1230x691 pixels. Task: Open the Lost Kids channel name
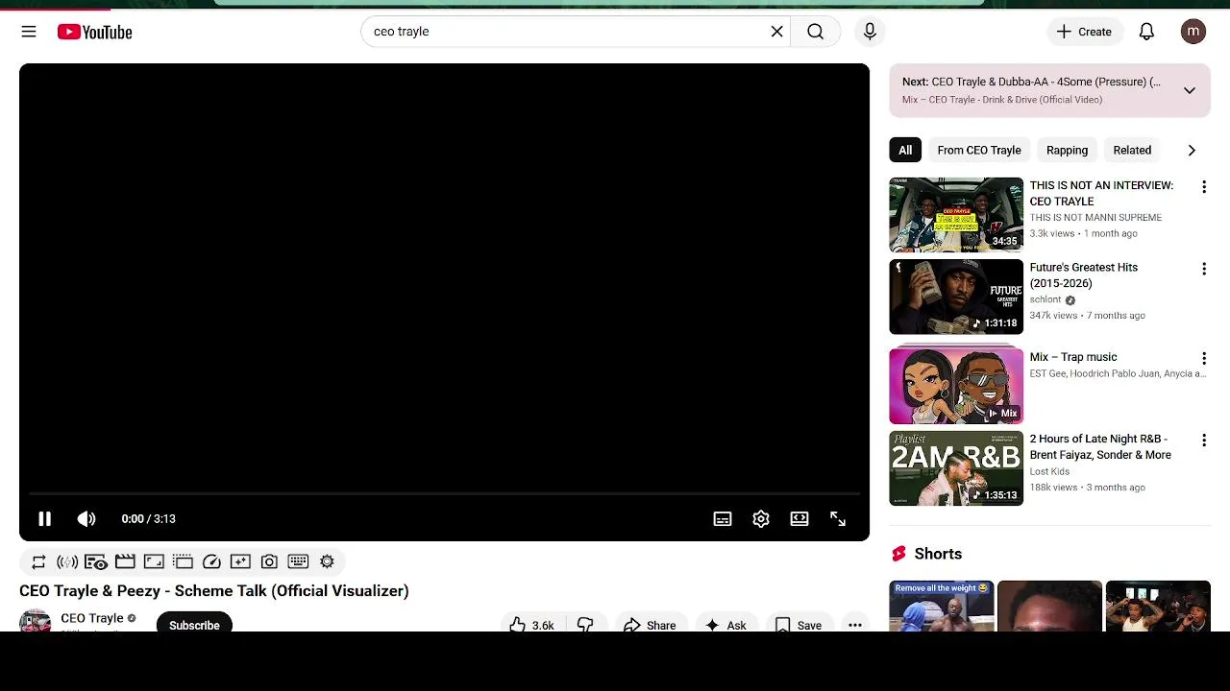pyautogui.click(x=1049, y=471)
